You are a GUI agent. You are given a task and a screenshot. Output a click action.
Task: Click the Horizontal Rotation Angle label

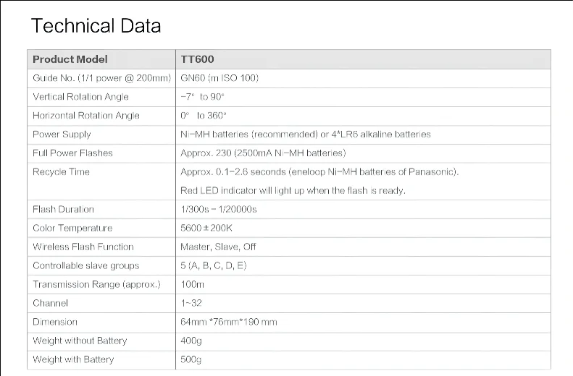pos(86,116)
